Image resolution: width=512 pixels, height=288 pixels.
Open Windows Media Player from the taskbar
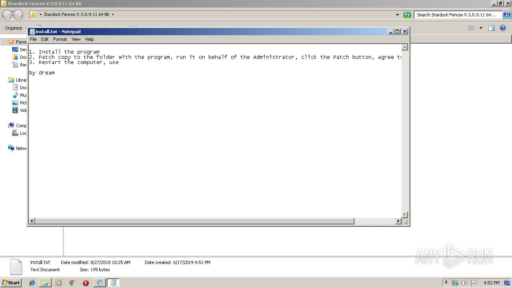click(x=59, y=283)
